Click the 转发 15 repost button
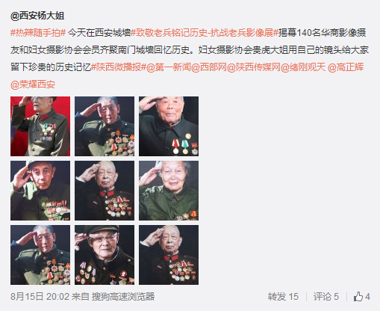Screen dimensions: 380x311 [x=283, y=297]
